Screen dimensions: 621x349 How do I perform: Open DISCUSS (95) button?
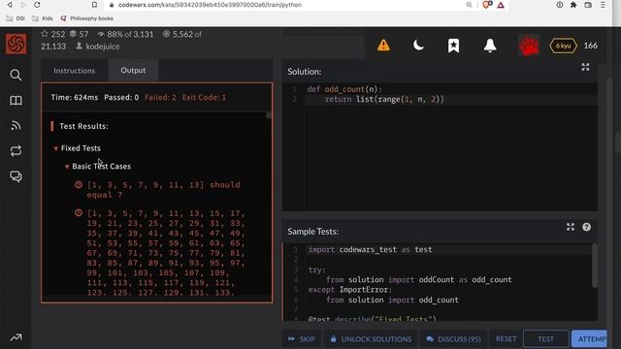point(453,338)
